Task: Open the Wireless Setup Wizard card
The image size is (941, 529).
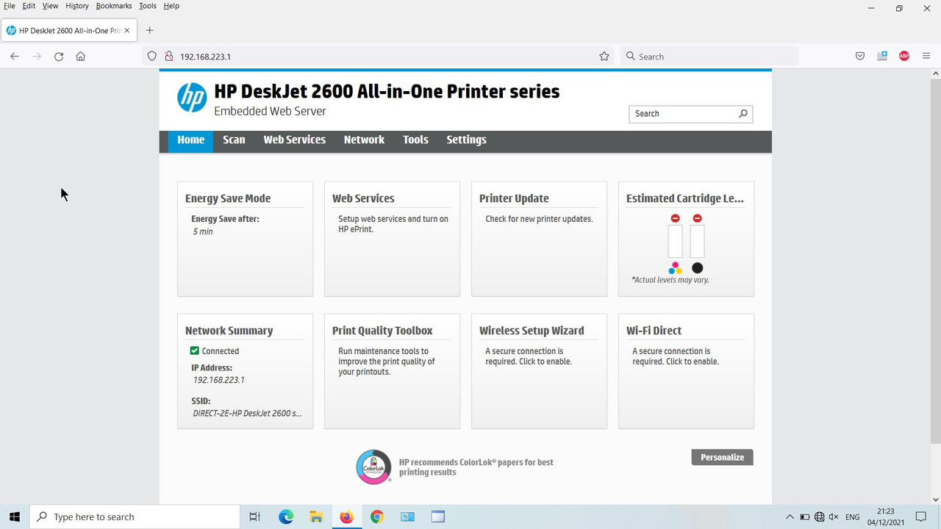Action: (539, 371)
